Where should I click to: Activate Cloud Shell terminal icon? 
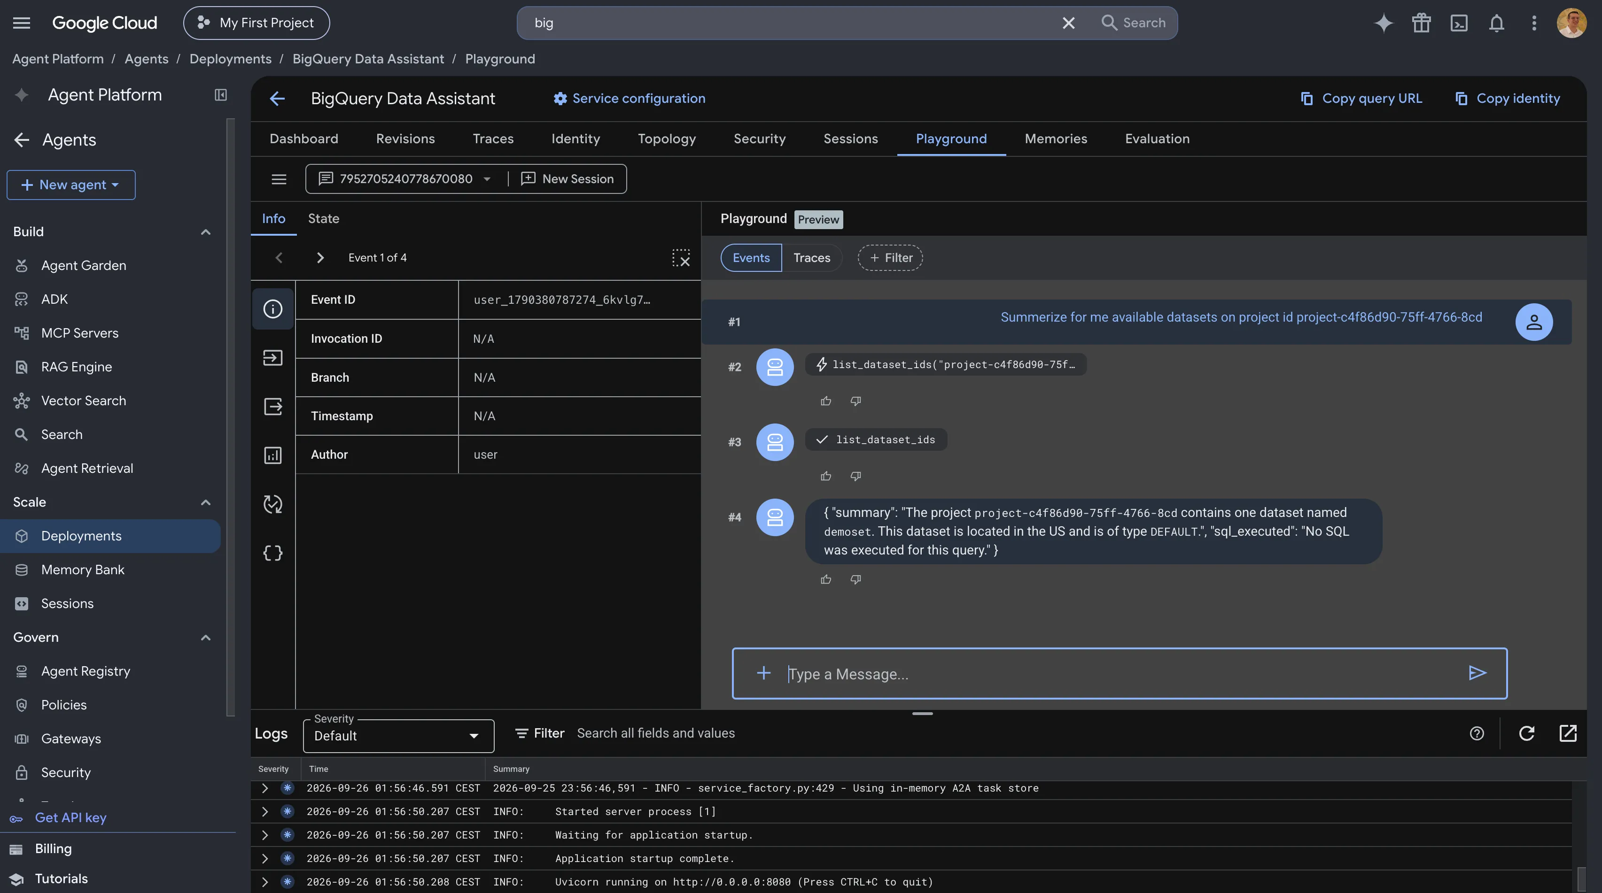click(1458, 23)
